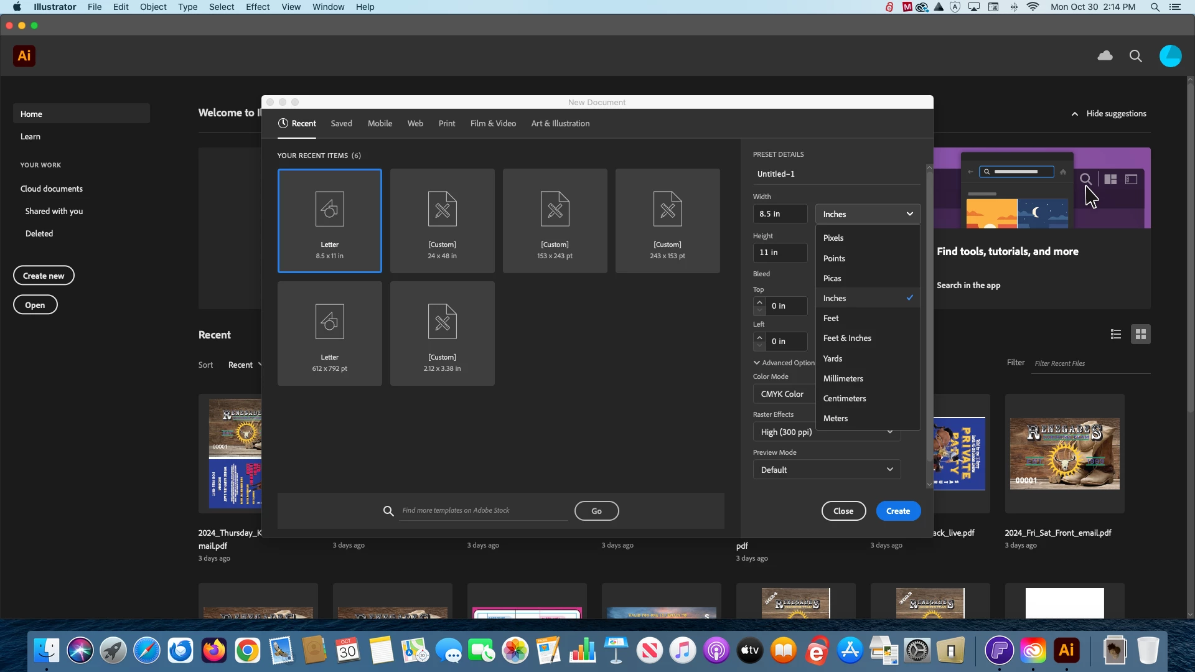Switch to grid view icon
This screenshot has width=1195, height=672.
pos(1140,335)
